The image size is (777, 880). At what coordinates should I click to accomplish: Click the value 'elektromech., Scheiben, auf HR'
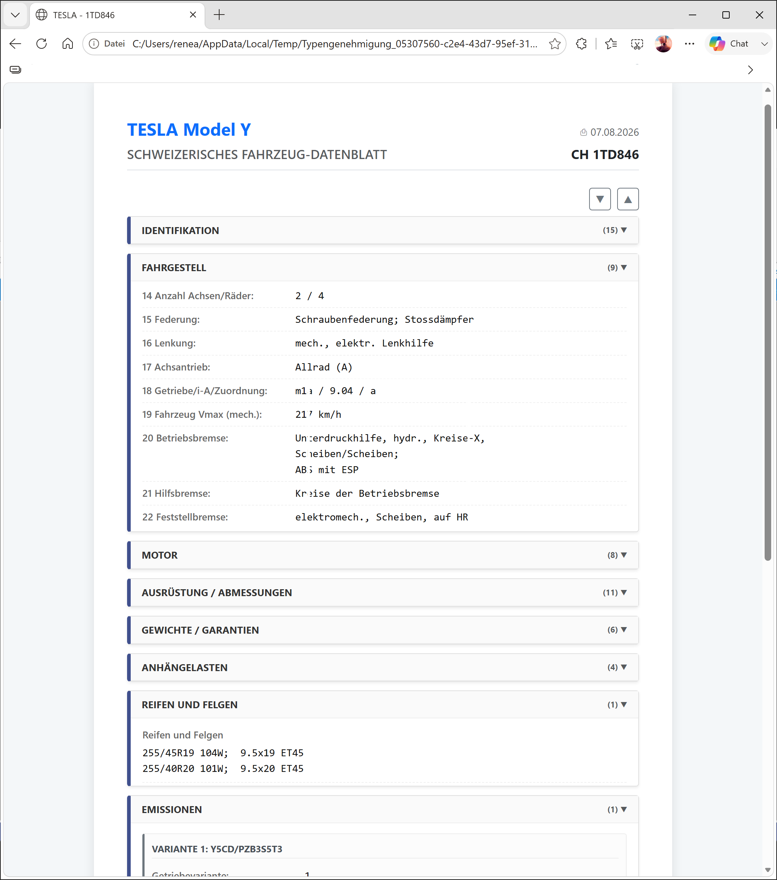point(382,517)
